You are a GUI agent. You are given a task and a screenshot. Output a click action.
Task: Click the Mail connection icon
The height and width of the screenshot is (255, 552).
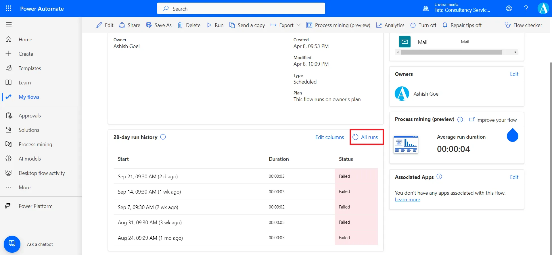(405, 42)
